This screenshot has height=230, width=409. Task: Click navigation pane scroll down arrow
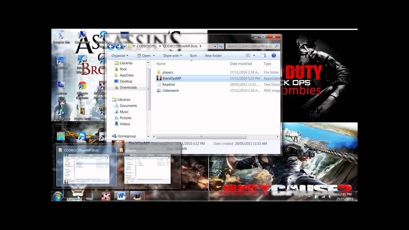[148, 136]
